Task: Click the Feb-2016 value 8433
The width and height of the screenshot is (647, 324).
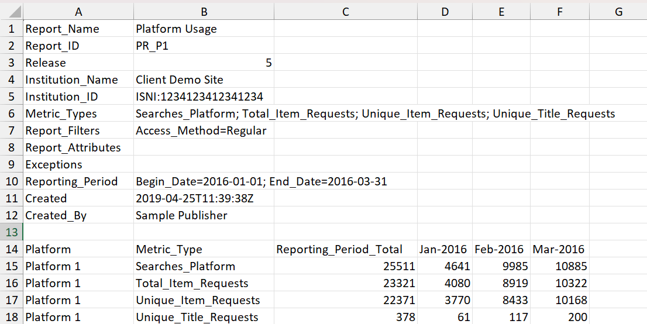Action: click(x=501, y=299)
